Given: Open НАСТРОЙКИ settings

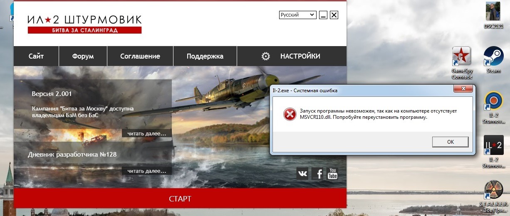Looking at the screenshot, I should tap(292, 56).
